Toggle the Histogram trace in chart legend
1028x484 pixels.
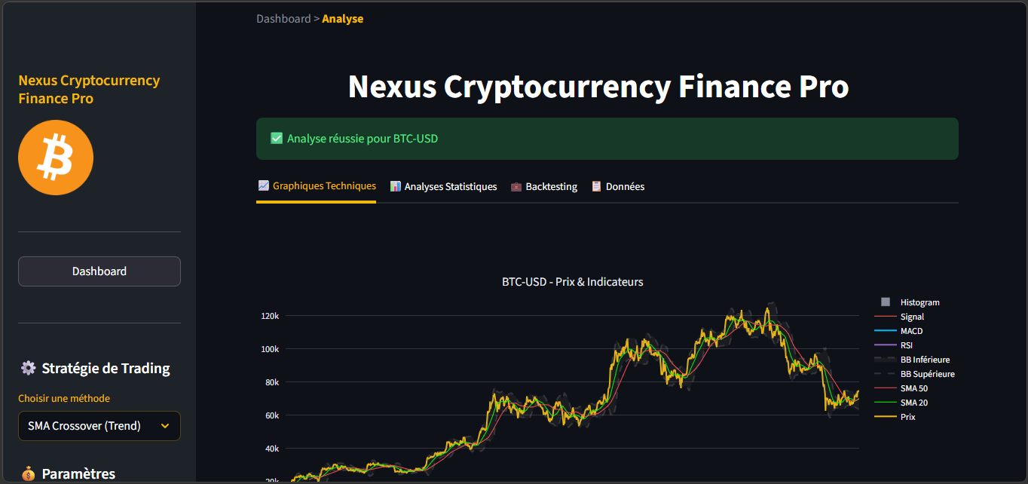click(907, 302)
